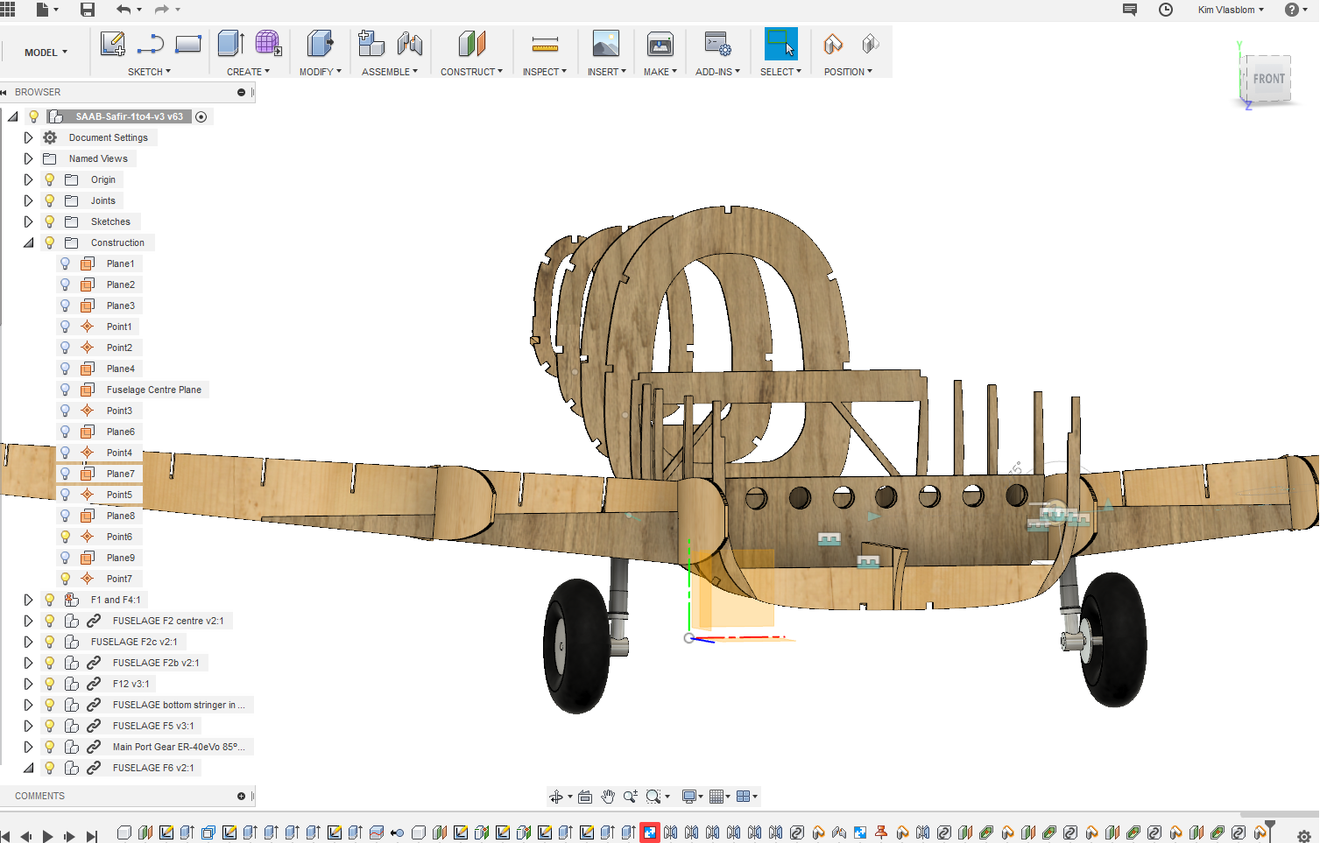Click the Press Pull icon in Modify
The image size is (1320, 843).
320,44
